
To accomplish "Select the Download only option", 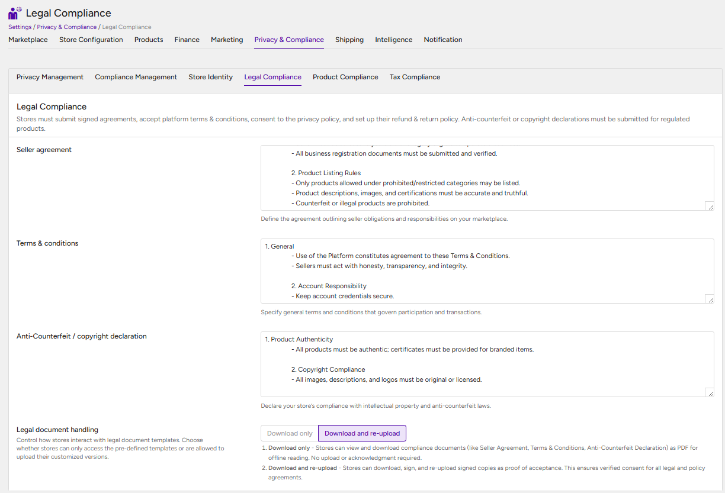I will [290, 433].
